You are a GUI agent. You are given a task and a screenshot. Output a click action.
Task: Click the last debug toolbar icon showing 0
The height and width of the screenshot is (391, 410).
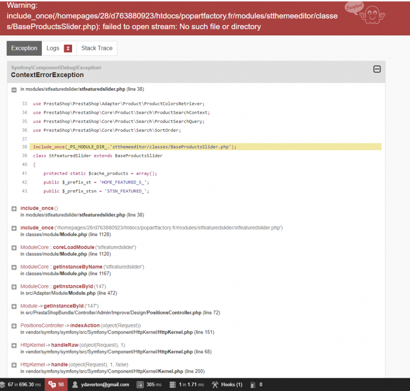point(253,384)
